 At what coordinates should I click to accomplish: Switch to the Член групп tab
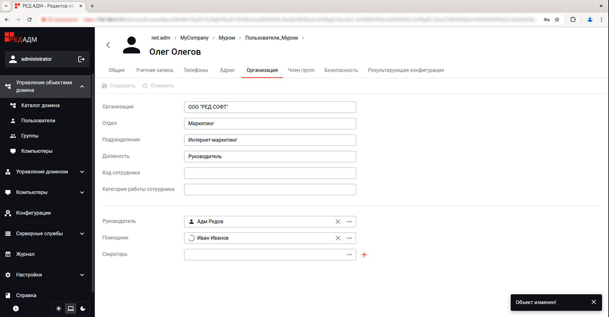tap(301, 70)
